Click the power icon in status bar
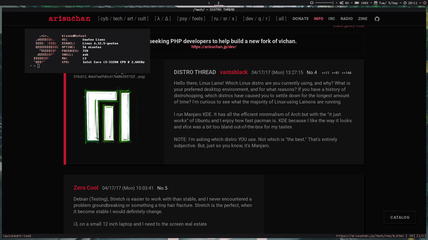 [425, 3]
